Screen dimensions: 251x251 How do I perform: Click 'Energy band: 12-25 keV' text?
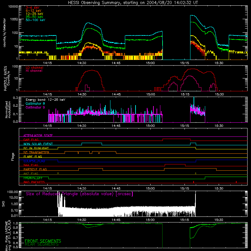tap(45, 100)
